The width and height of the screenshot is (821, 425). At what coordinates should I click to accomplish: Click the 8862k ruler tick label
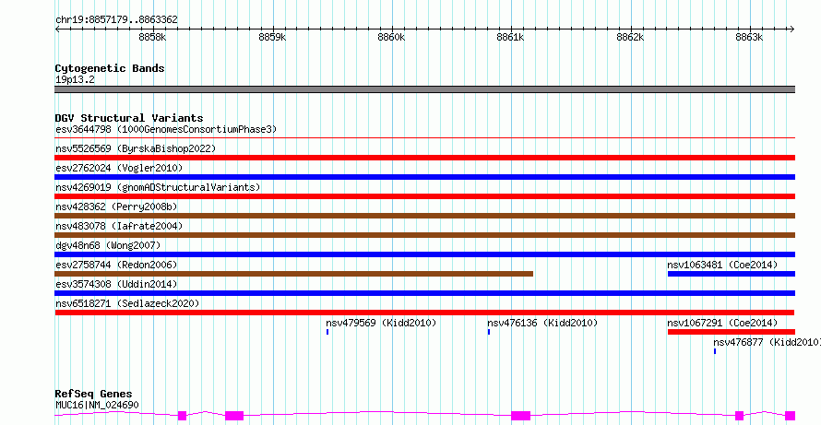tap(630, 37)
